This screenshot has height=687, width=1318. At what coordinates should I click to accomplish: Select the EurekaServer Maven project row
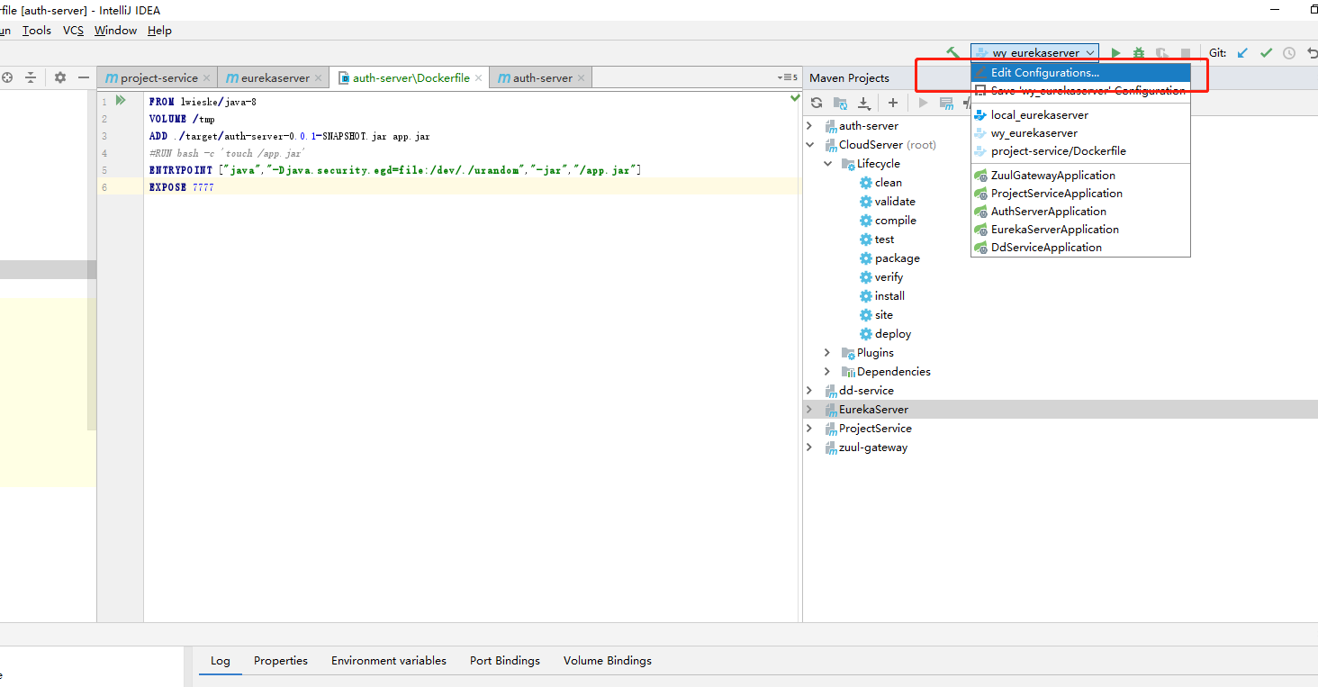click(x=1061, y=410)
